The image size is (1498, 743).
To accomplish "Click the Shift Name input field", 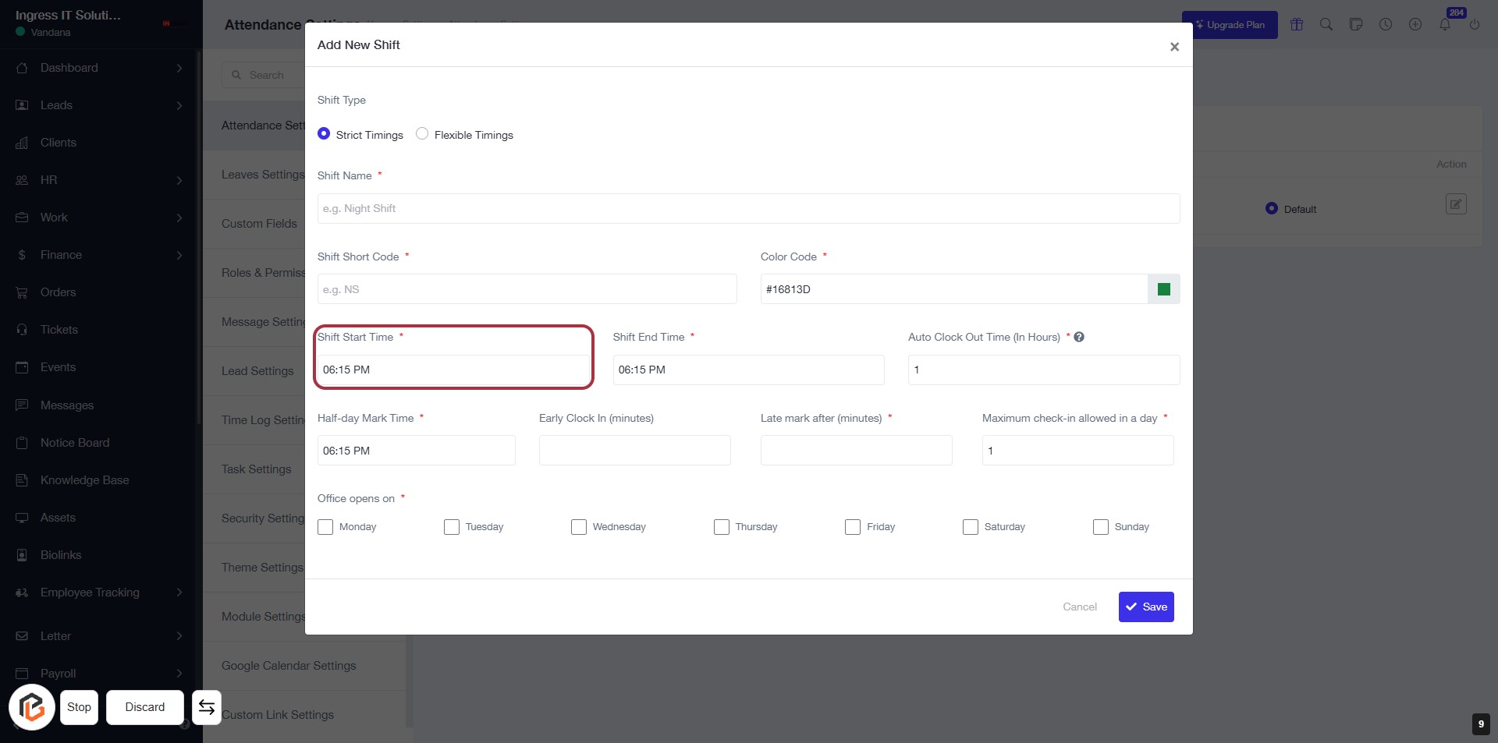I will (x=747, y=209).
